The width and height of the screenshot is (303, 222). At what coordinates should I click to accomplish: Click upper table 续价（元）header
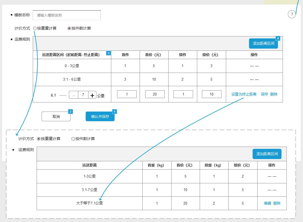coord(211,55)
